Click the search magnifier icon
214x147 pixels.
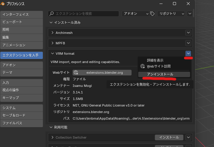click(x=52, y=14)
